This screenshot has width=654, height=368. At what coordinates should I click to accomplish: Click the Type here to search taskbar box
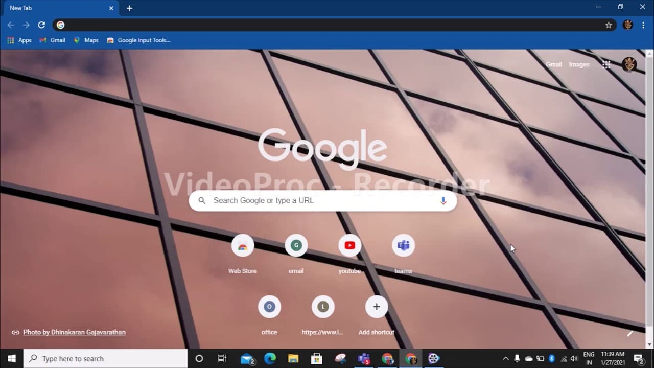click(x=106, y=358)
